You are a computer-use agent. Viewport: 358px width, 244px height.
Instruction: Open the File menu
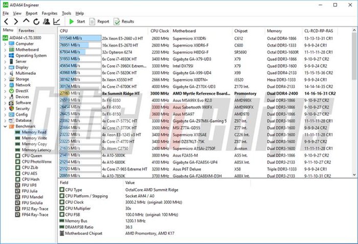tap(6, 13)
